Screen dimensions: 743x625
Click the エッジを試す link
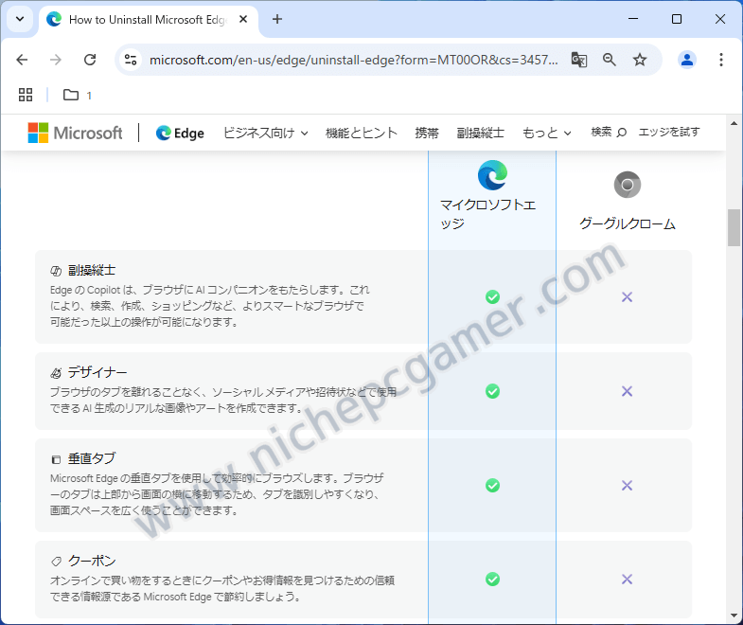tap(668, 133)
